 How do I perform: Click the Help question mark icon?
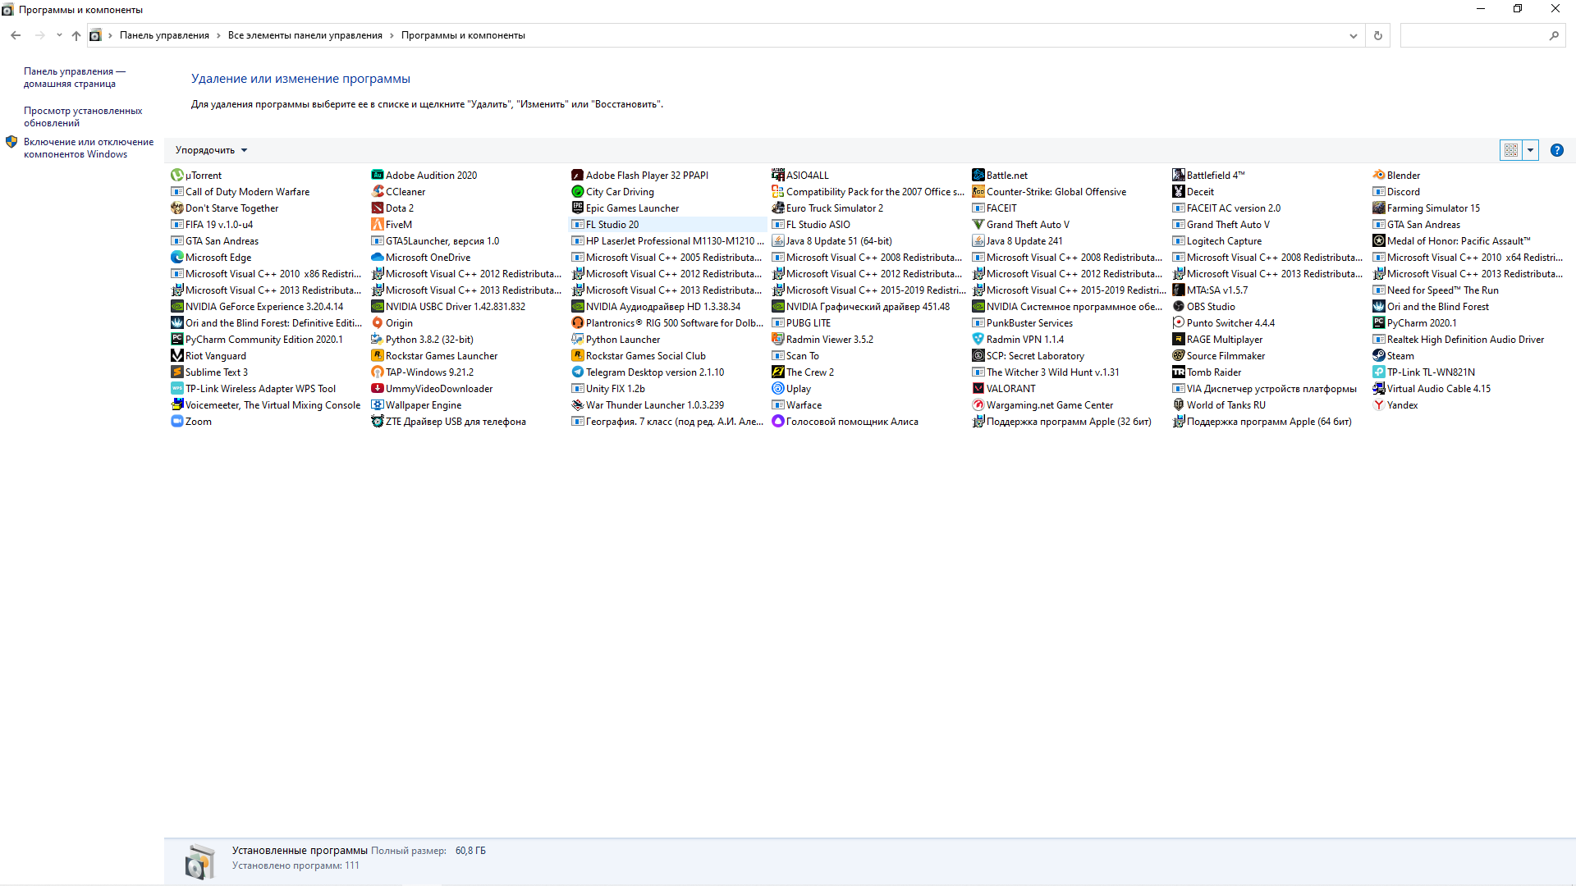tap(1556, 150)
